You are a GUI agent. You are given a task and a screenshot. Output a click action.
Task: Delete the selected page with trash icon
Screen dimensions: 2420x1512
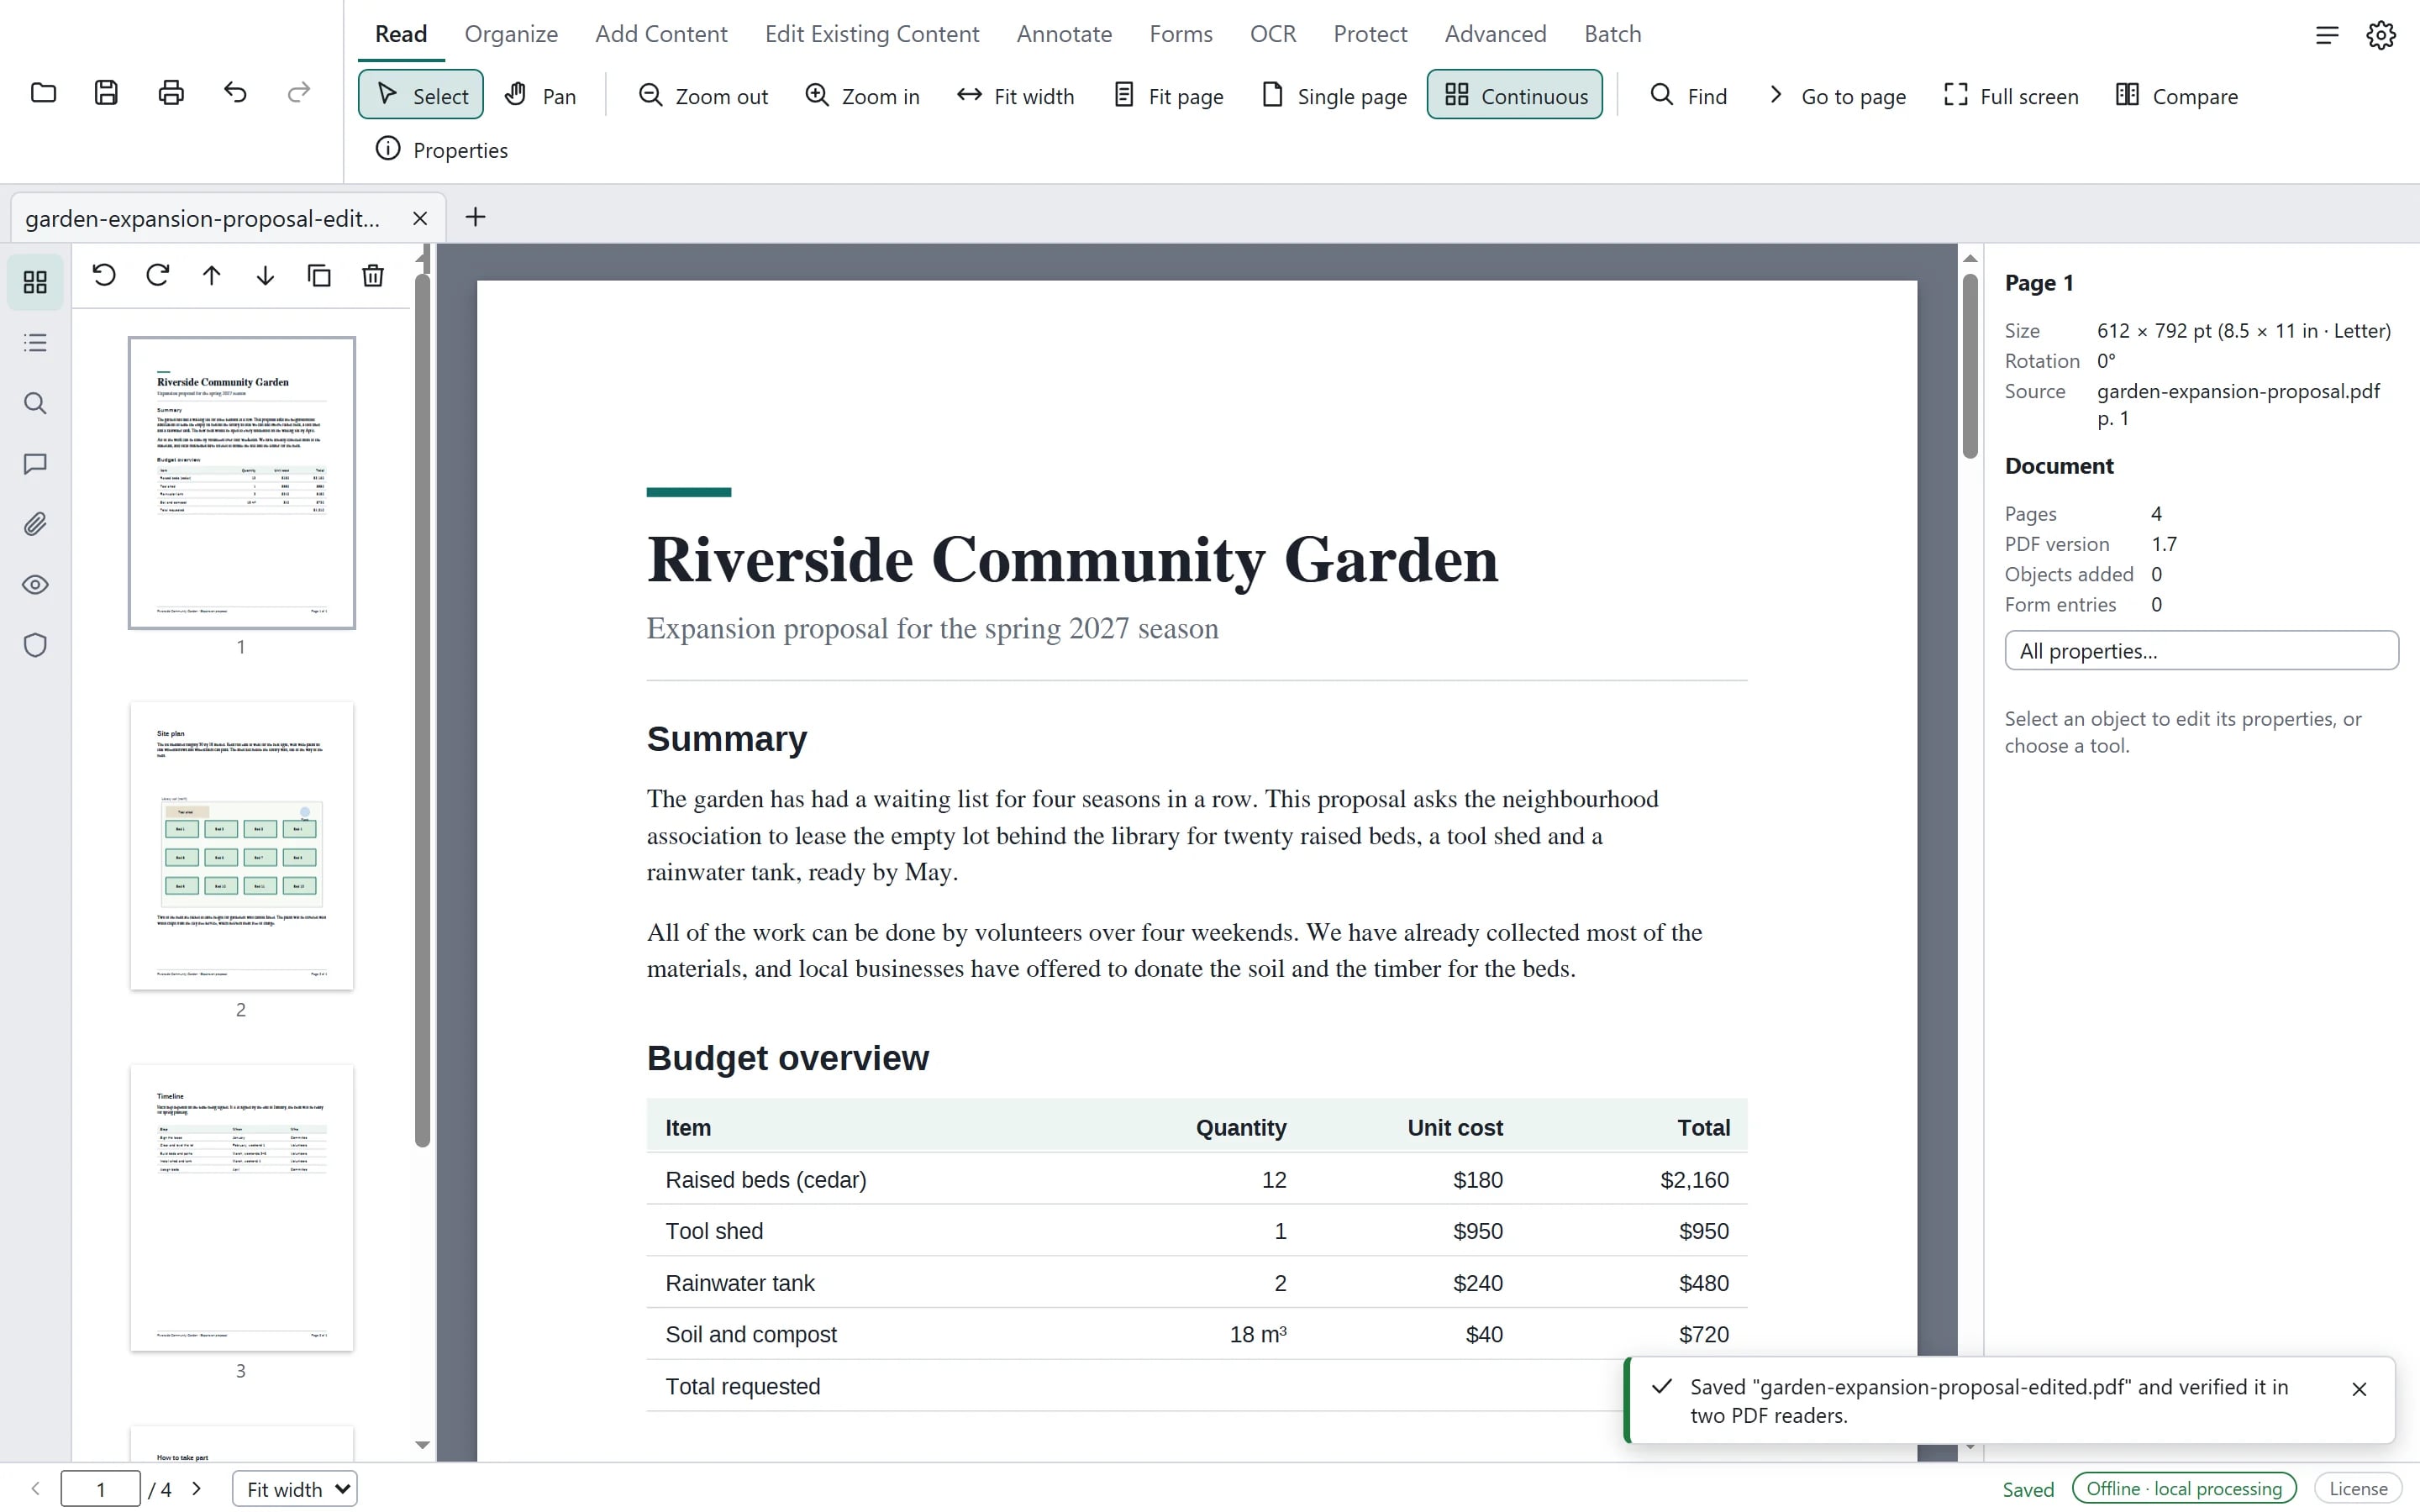pos(373,275)
